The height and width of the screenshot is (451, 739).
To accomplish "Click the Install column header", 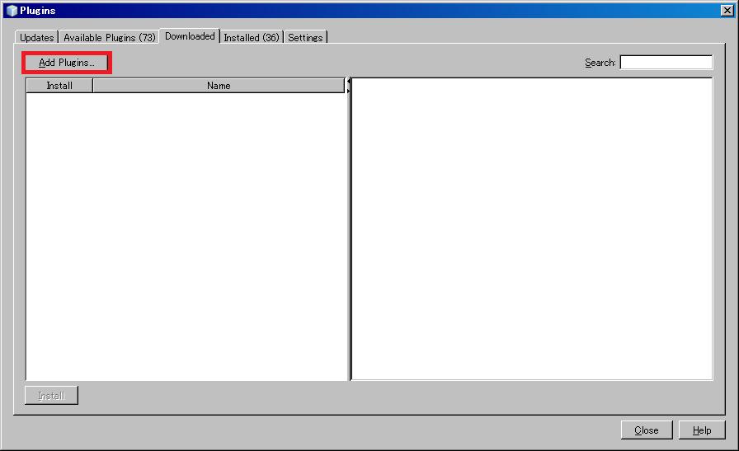I will [x=59, y=86].
